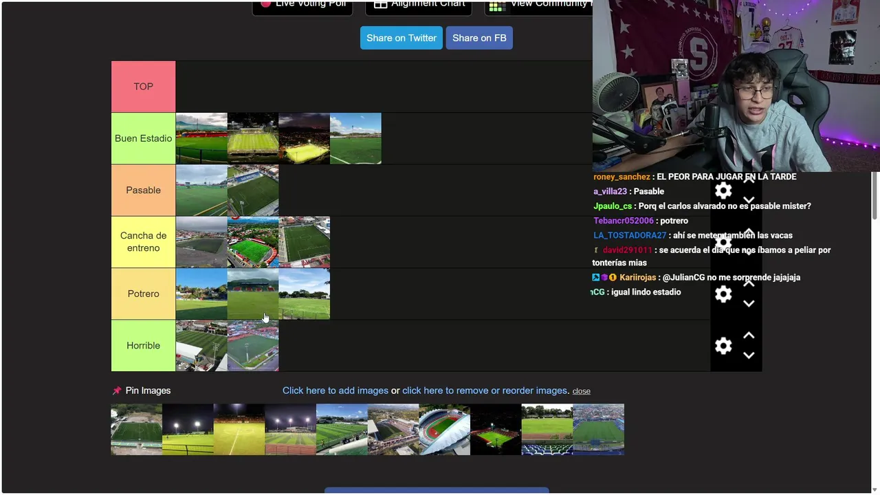The image size is (880, 495).
Task: Pick fifth unranked stadium in image pool
Action: (x=342, y=430)
